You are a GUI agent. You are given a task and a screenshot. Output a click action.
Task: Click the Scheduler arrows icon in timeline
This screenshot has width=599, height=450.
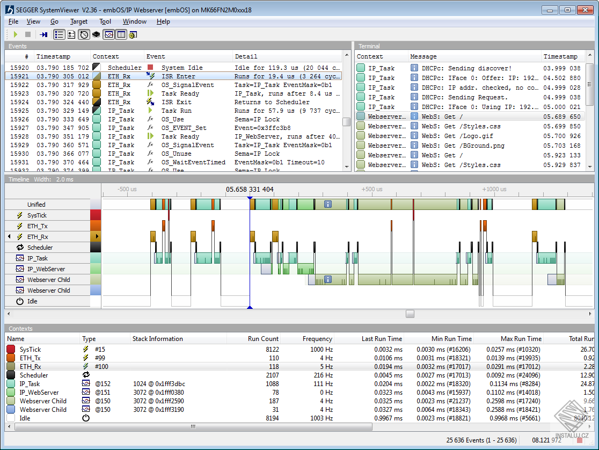[x=20, y=248]
